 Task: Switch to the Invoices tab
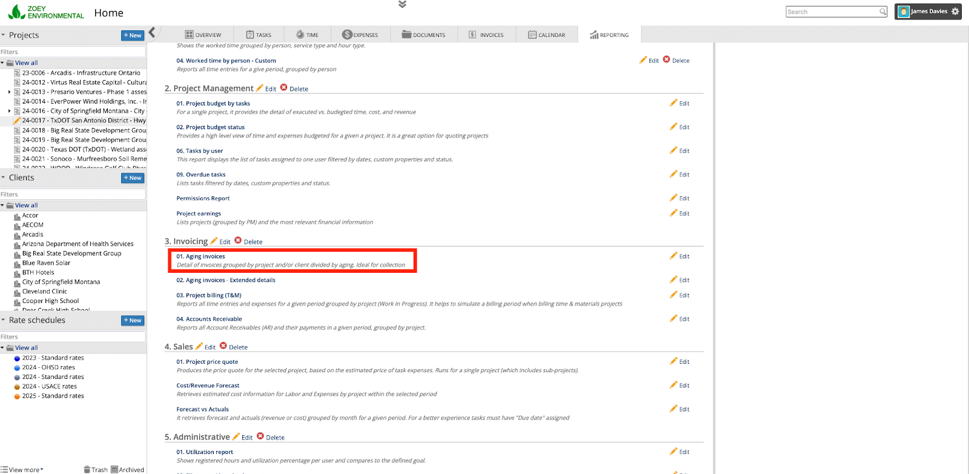tap(486, 35)
